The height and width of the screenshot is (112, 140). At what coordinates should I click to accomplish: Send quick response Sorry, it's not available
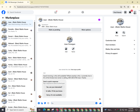(x=54, y=95)
